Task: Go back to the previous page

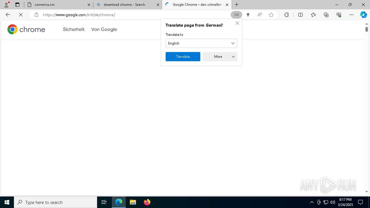Action: pyautogui.click(x=8, y=15)
